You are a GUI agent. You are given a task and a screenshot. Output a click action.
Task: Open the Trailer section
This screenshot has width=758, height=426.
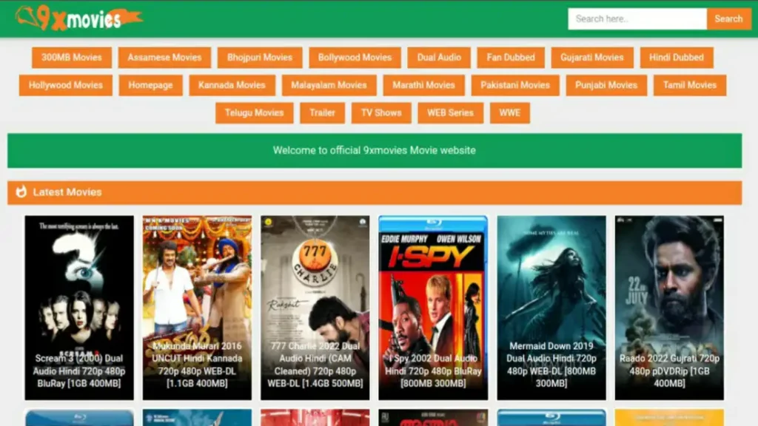[323, 113]
